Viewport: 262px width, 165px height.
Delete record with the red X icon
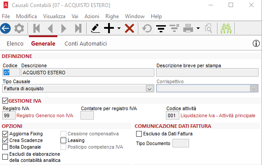(129, 28)
